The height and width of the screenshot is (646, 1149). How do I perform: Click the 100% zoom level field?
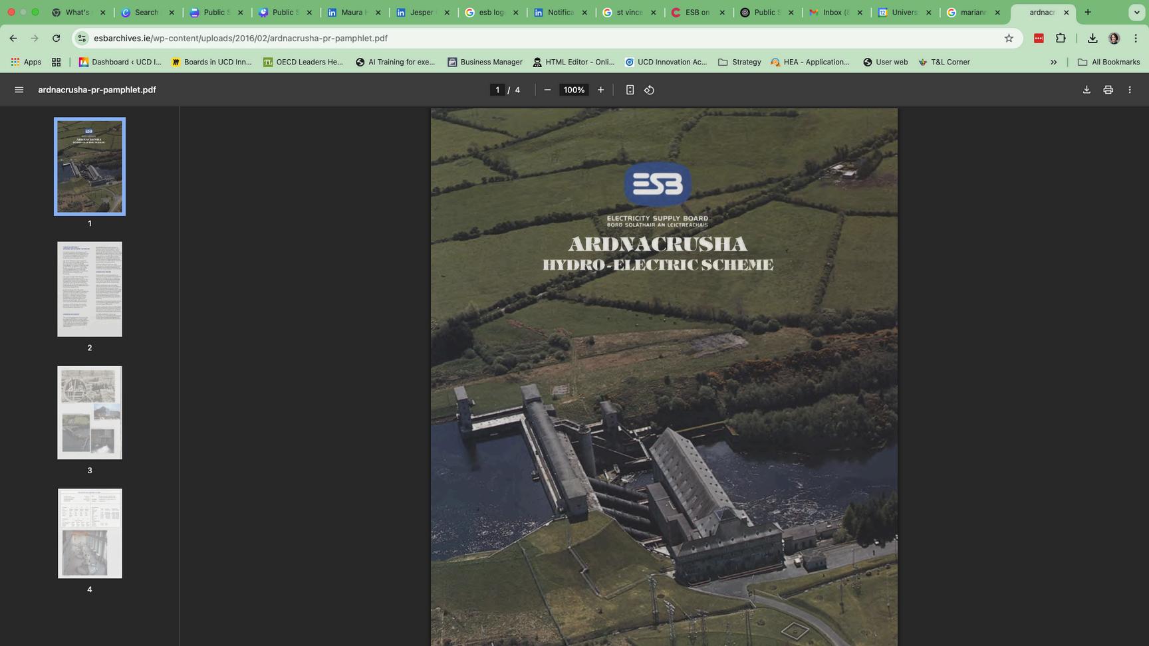[574, 90]
